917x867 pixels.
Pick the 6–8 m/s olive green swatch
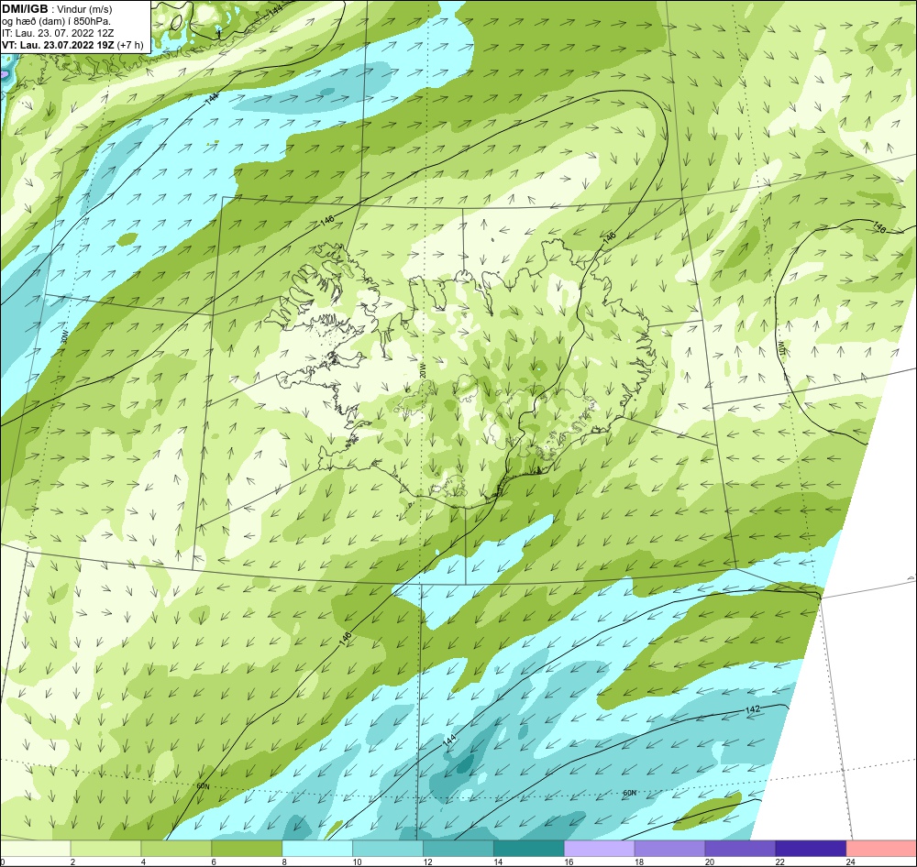pyautogui.click(x=247, y=848)
